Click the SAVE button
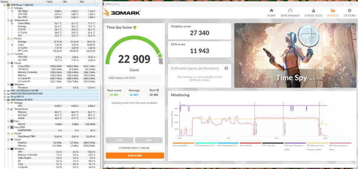 coord(149,140)
